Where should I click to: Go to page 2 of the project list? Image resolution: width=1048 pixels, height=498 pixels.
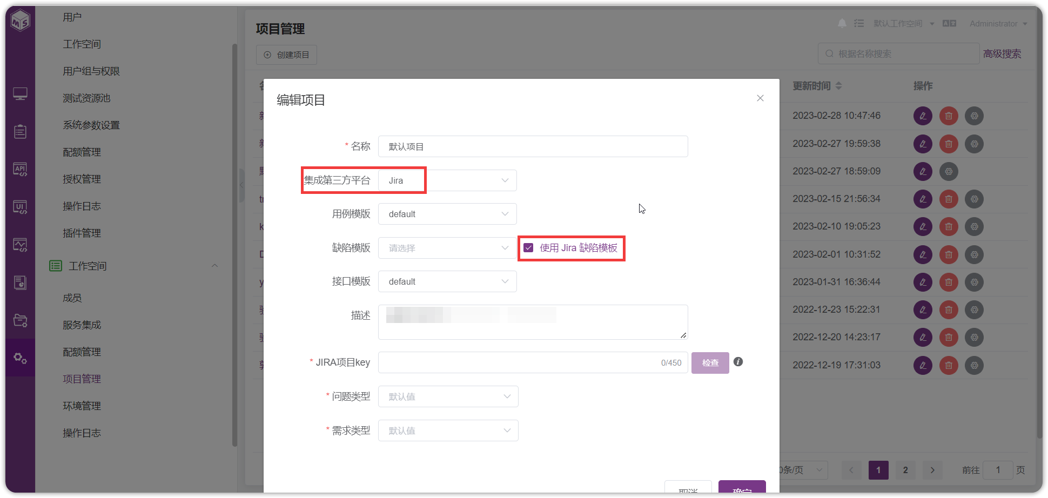905,470
